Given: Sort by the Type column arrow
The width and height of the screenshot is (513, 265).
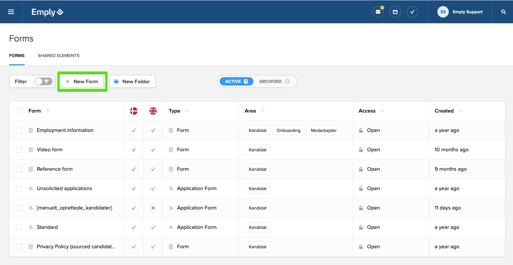Looking at the screenshot, I should (187, 111).
